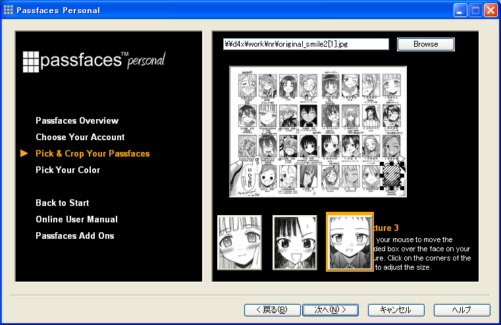Click the ヘルプ help button
The height and width of the screenshot is (325, 501).
(462, 310)
